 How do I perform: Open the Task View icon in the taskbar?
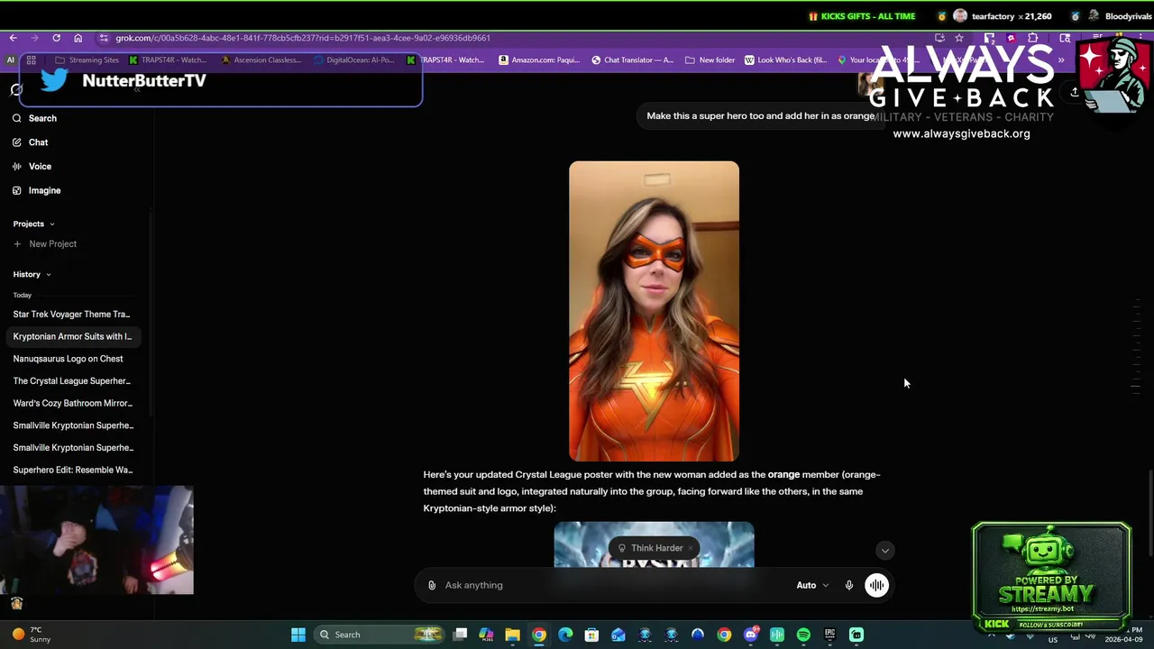click(x=460, y=635)
